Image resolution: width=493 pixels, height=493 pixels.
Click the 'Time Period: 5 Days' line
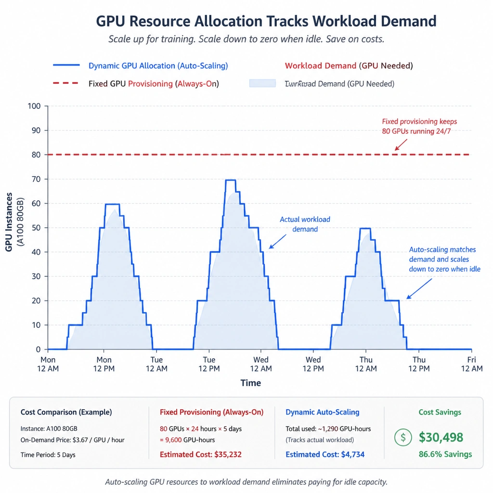(x=48, y=455)
